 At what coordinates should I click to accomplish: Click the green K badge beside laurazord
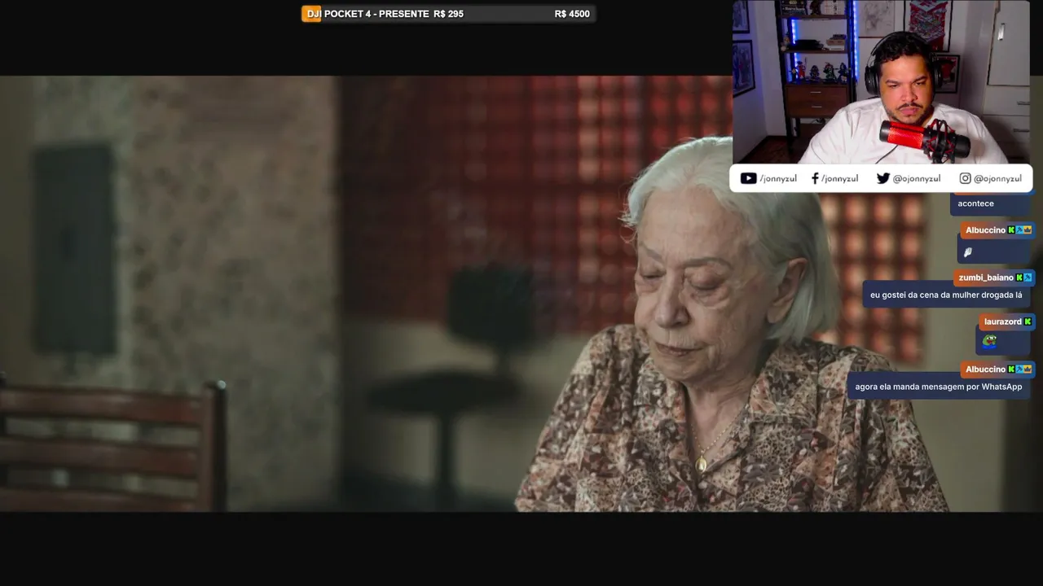(1028, 321)
